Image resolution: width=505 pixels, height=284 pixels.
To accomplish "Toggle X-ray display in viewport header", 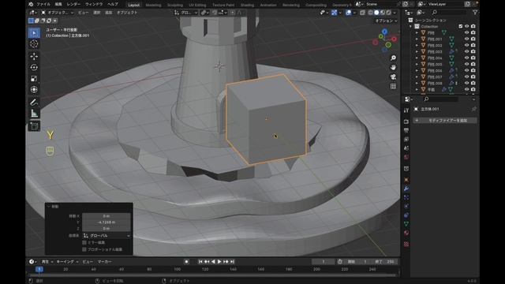I will click(362, 13).
